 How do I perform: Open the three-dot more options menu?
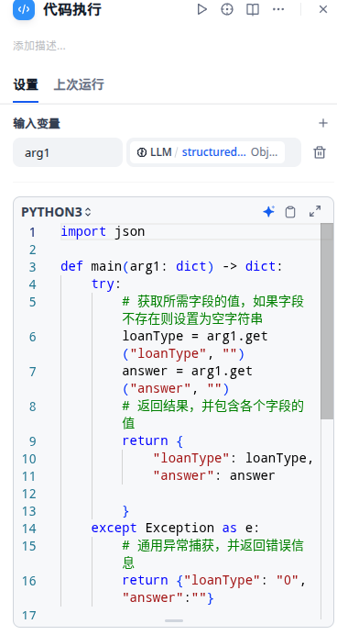click(278, 9)
